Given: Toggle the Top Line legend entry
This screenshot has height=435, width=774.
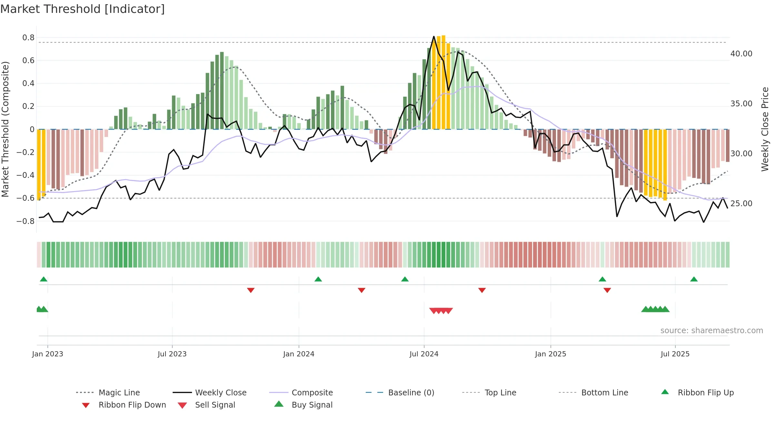Looking at the screenshot, I should [x=489, y=392].
